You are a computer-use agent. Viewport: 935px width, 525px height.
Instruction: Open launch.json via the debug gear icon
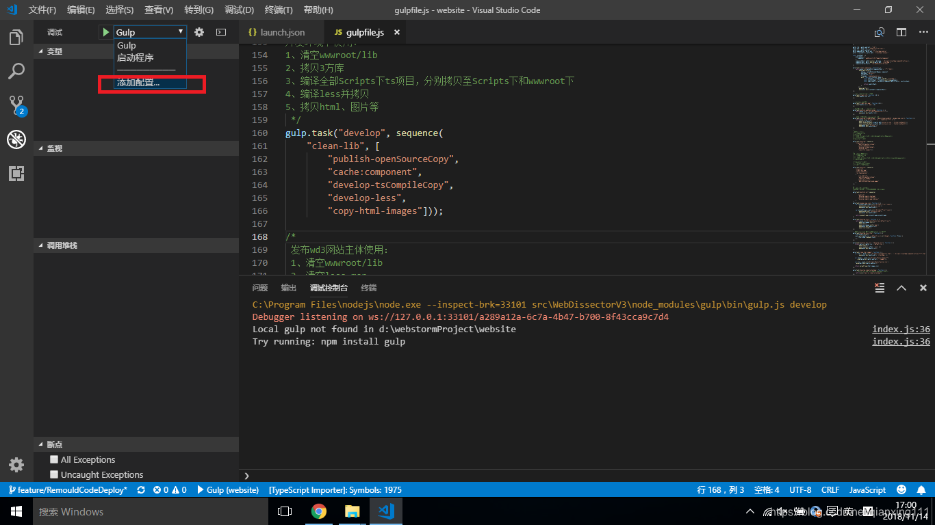pyautogui.click(x=198, y=31)
